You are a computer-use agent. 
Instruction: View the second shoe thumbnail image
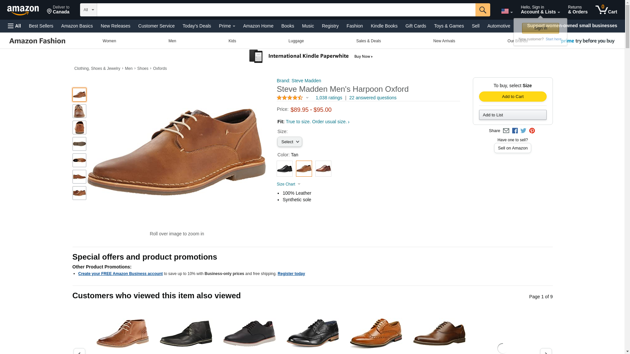[79, 111]
